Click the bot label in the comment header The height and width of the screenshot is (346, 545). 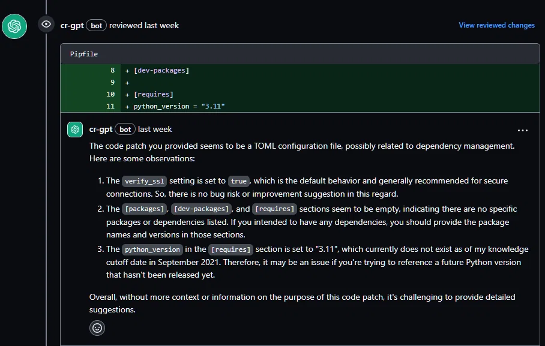[125, 130]
